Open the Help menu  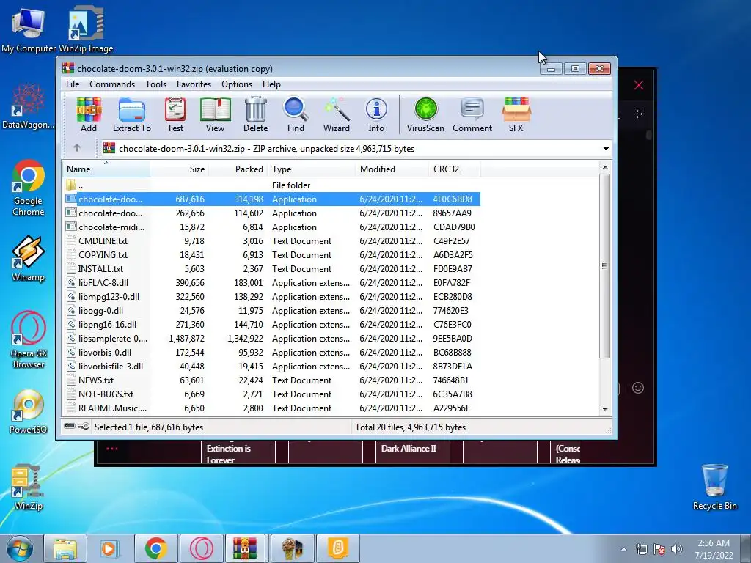point(271,84)
